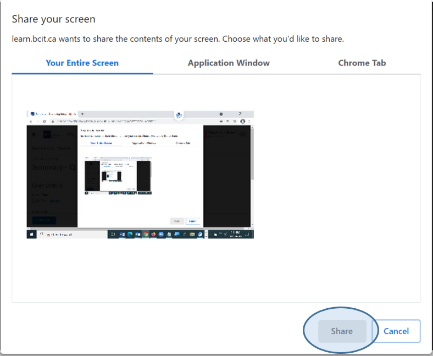The height and width of the screenshot is (356, 433).
Task: Click the address bar in the previewed browser
Action: coord(110,121)
